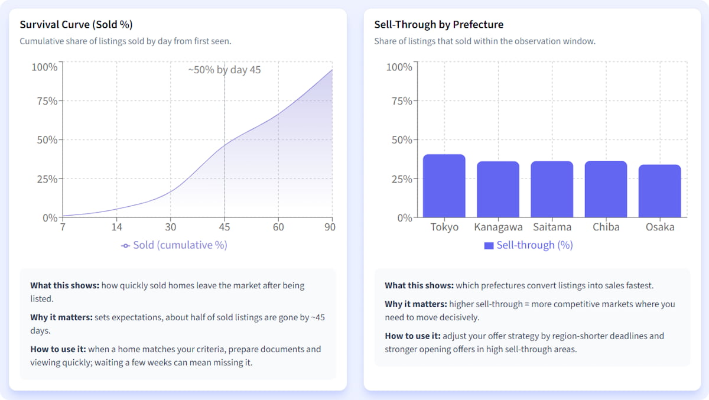Toggle the Sell-through (%) legend series
This screenshot has height=400, width=709.
[x=534, y=245]
